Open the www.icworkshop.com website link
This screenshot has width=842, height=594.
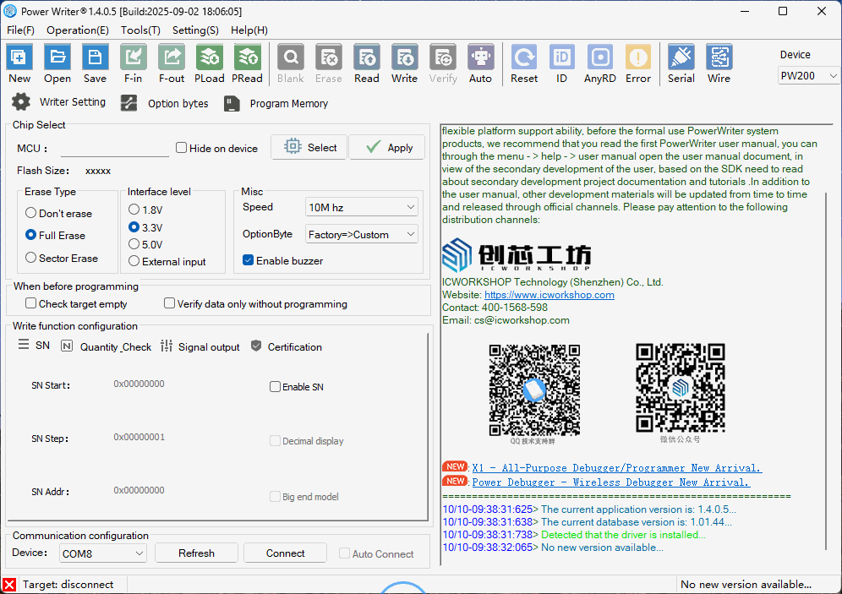click(549, 295)
